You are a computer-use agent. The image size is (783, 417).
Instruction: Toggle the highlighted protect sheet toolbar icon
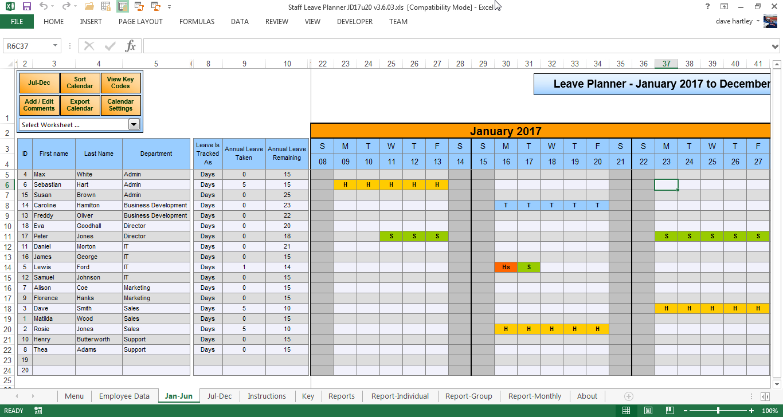(123, 7)
